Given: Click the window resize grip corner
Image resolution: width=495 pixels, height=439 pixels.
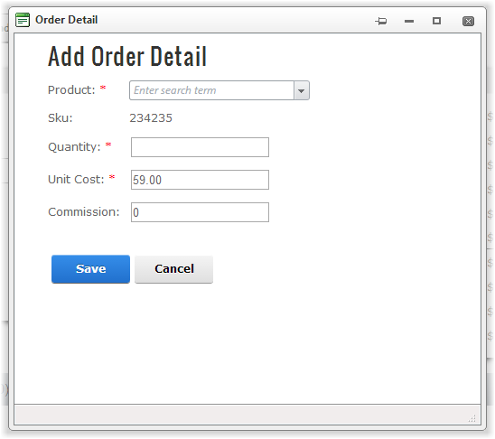Looking at the screenshot, I should [472, 419].
